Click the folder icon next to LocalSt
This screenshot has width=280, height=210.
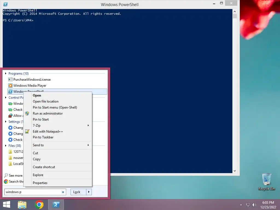(10, 164)
